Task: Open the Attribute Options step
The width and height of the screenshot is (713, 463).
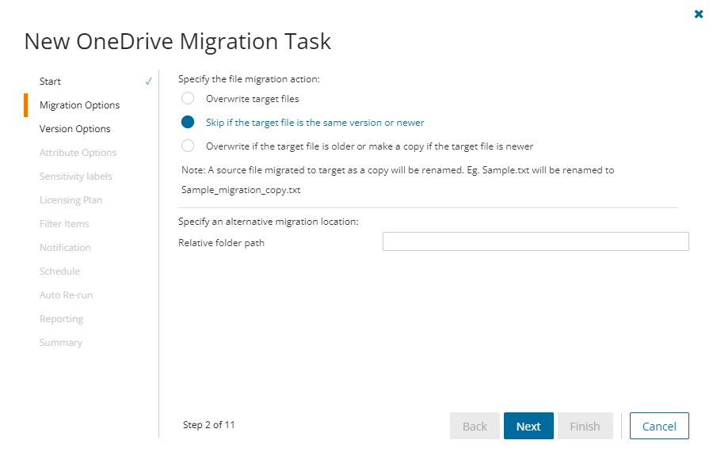Action: point(78,153)
